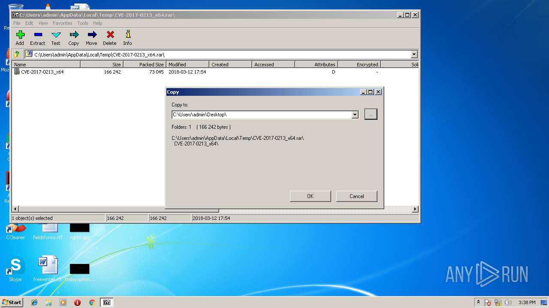Sort by Attributes column header
Viewport: 549px width, 308px height.
click(x=316, y=64)
